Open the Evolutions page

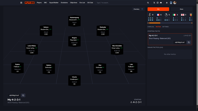(64, 3)
